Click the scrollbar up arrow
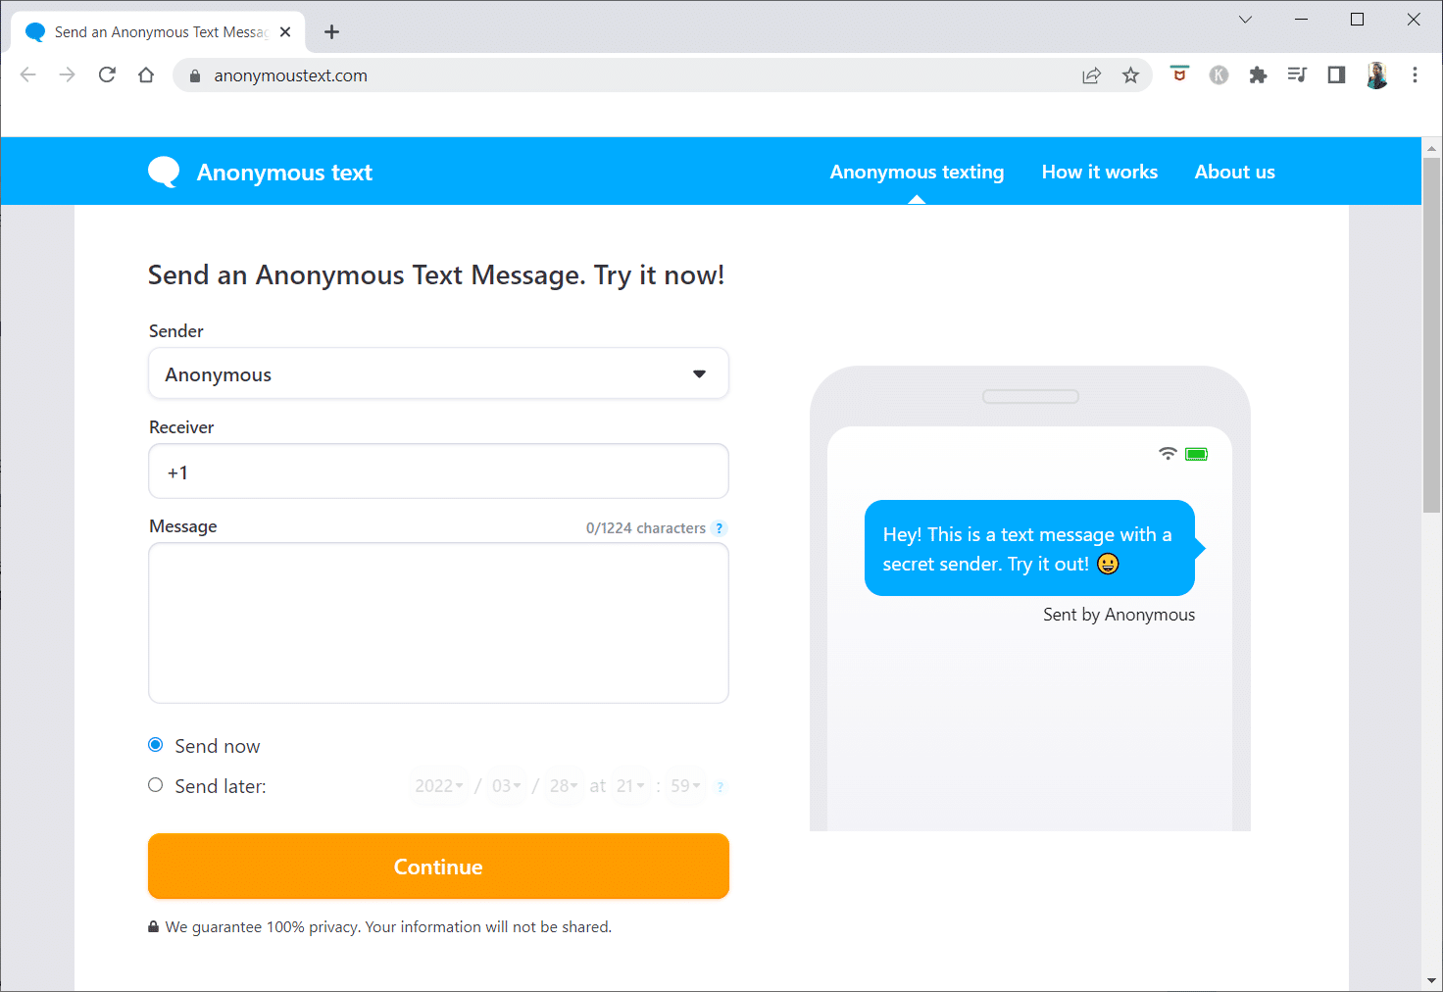Screen dimensions: 1443x992 1431,148
